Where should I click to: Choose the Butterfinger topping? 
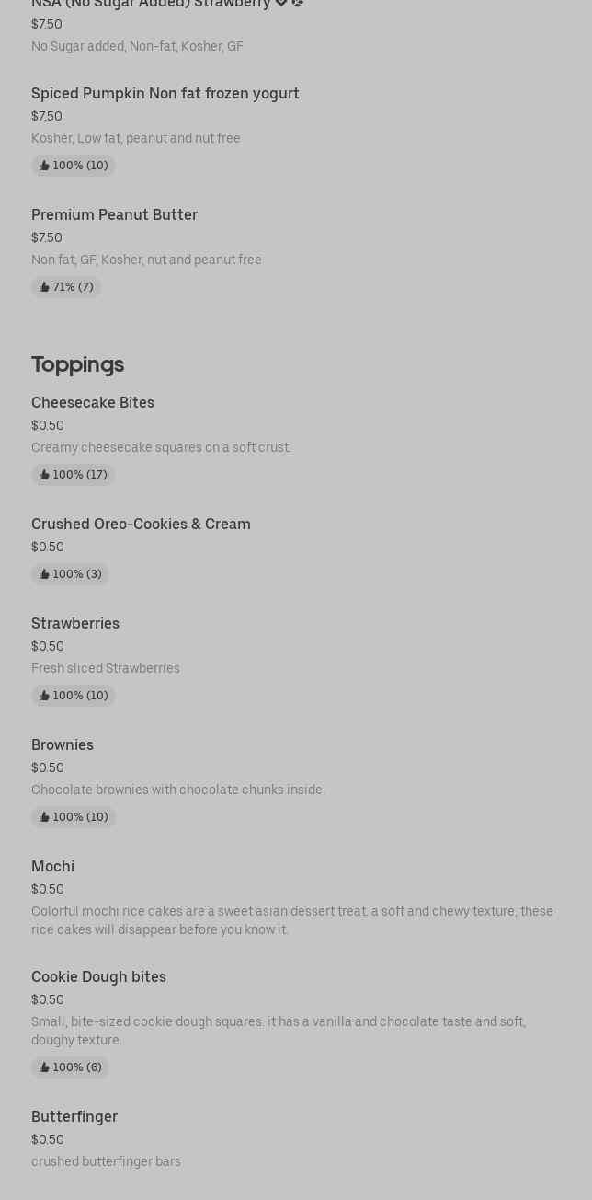pyautogui.click(x=74, y=1116)
